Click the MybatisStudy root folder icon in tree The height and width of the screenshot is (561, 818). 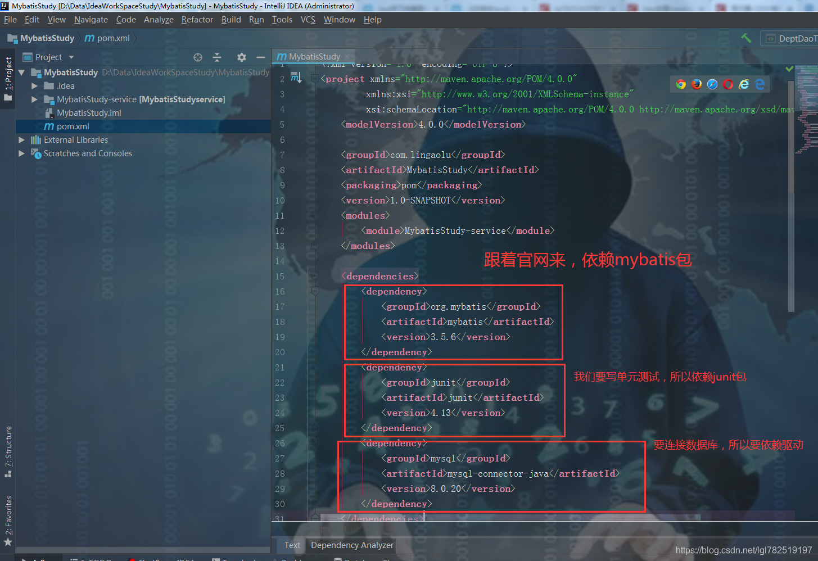[x=36, y=73]
